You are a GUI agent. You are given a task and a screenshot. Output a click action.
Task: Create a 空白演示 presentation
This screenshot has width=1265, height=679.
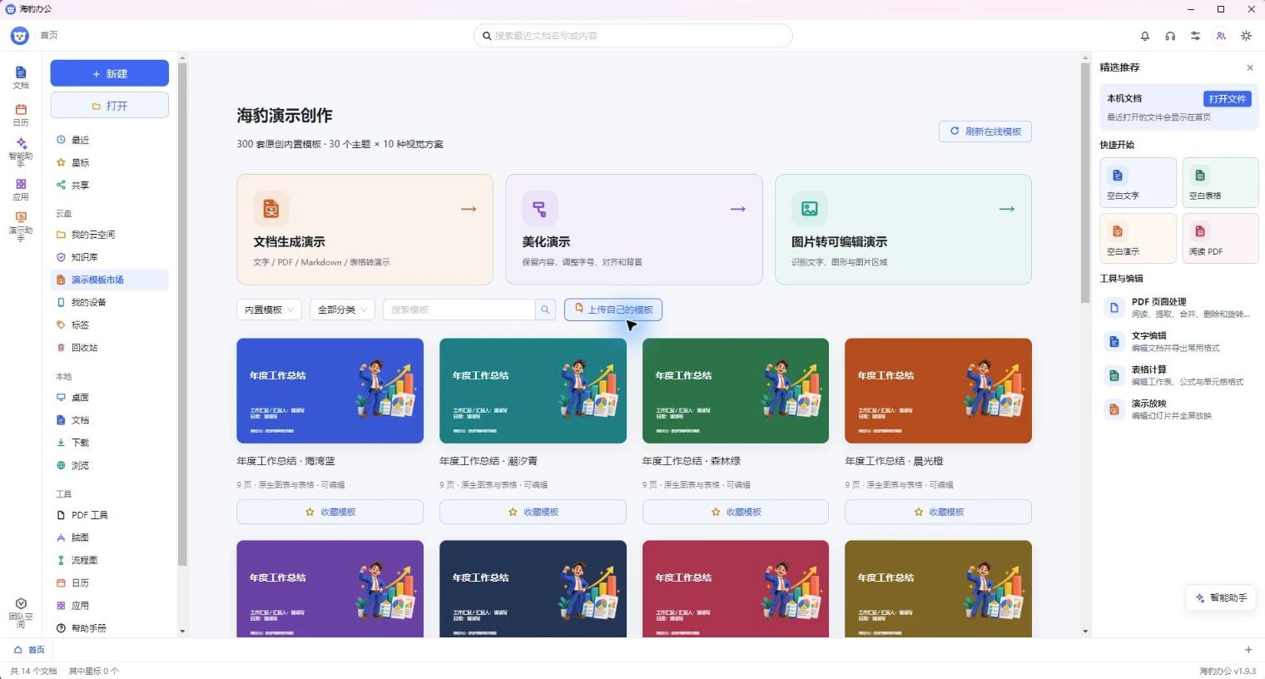[x=1138, y=238]
